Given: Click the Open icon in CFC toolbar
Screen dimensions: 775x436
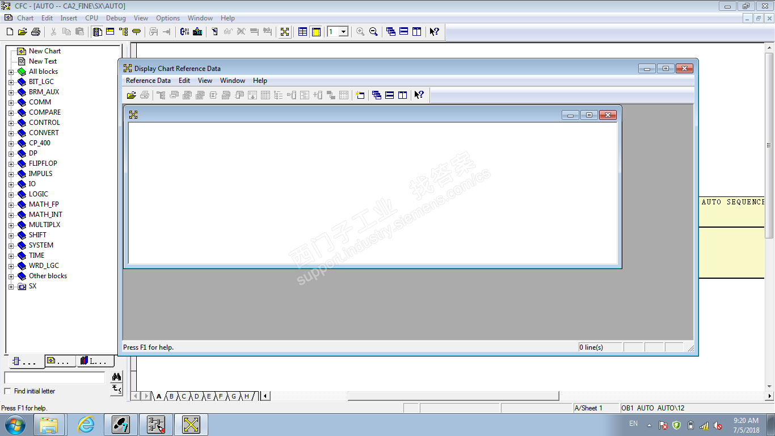Looking at the screenshot, I should 23,32.
